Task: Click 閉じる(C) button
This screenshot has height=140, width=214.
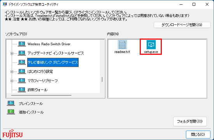Action: [x=198, y=135]
